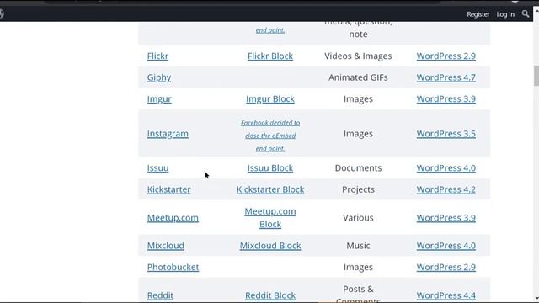
Task: Open the Flickr provider link
Action: click(157, 56)
